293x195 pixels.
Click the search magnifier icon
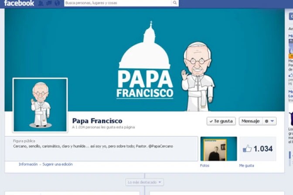click(175, 3)
